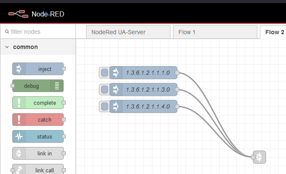This screenshot has width=286, height=174.
Task: Switch to NodeRed UA-Server tab
Action: pyautogui.click(x=128, y=32)
